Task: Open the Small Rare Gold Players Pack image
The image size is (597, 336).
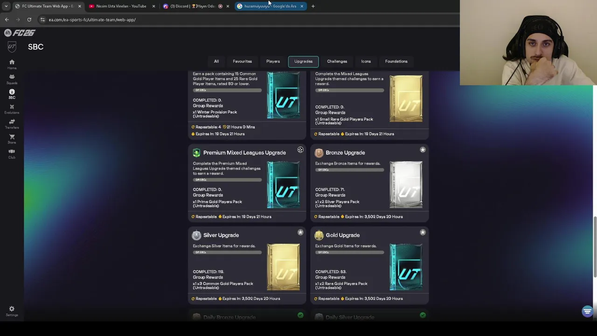Action: coord(406,98)
